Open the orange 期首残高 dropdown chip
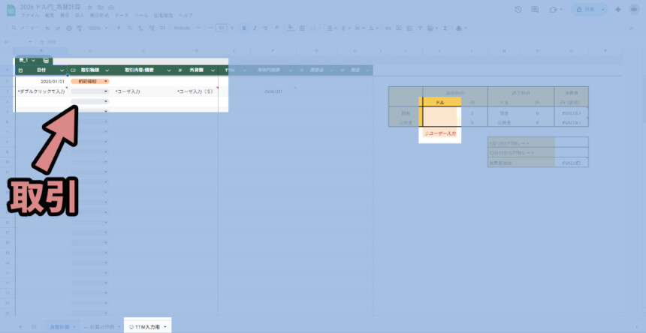Image resolution: width=646 pixels, height=333 pixels. [89, 81]
